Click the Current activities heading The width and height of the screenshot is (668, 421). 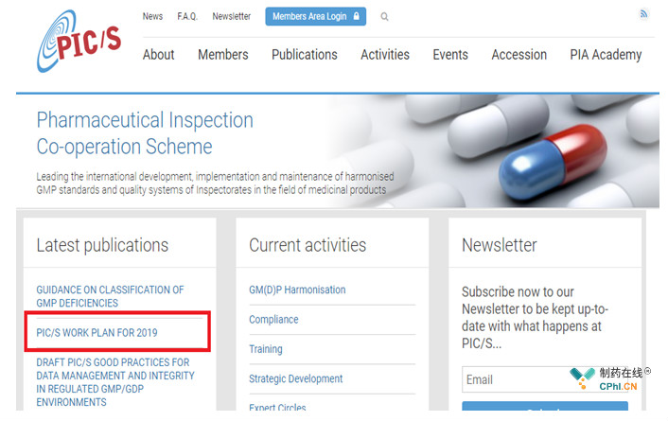(308, 245)
